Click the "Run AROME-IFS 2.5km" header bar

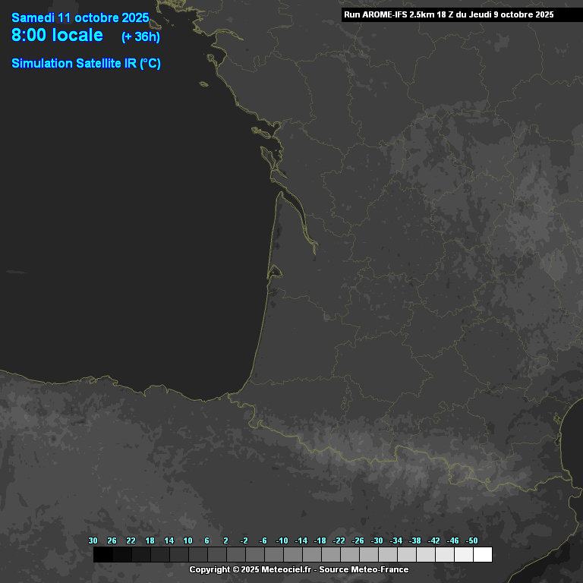coord(448,14)
